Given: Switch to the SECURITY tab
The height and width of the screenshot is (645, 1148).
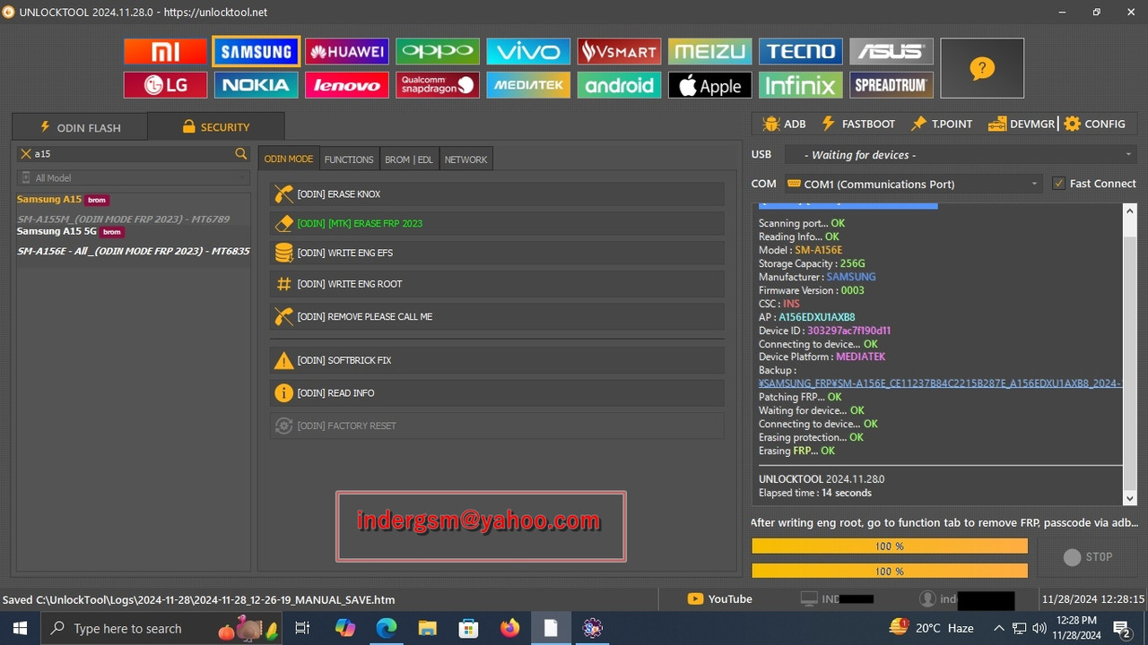Looking at the screenshot, I should [216, 126].
